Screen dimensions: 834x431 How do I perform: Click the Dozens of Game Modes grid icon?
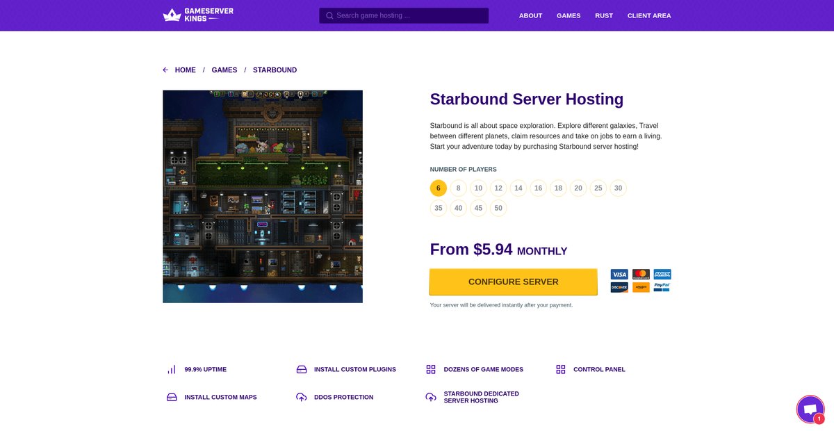click(431, 369)
